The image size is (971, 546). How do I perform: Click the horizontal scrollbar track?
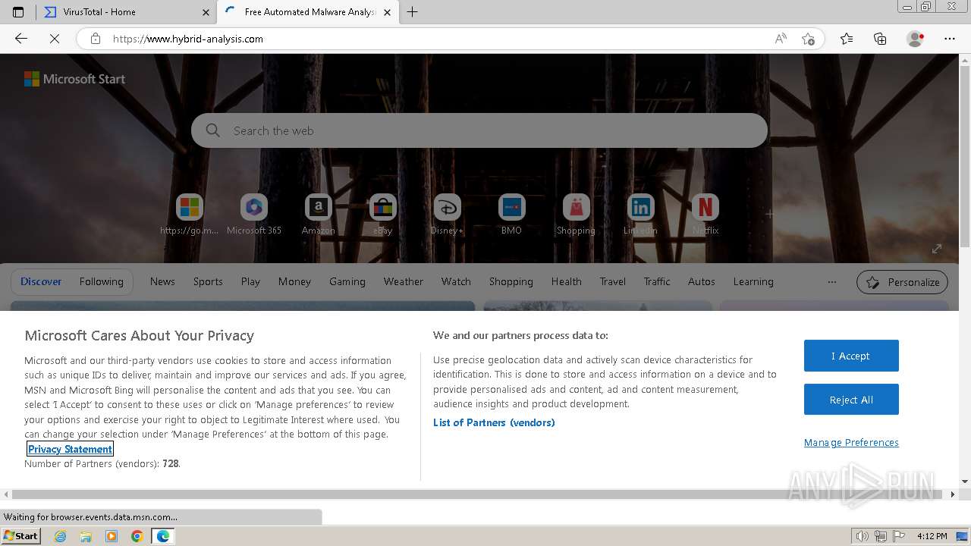pyautogui.click(x=481, y=494)
